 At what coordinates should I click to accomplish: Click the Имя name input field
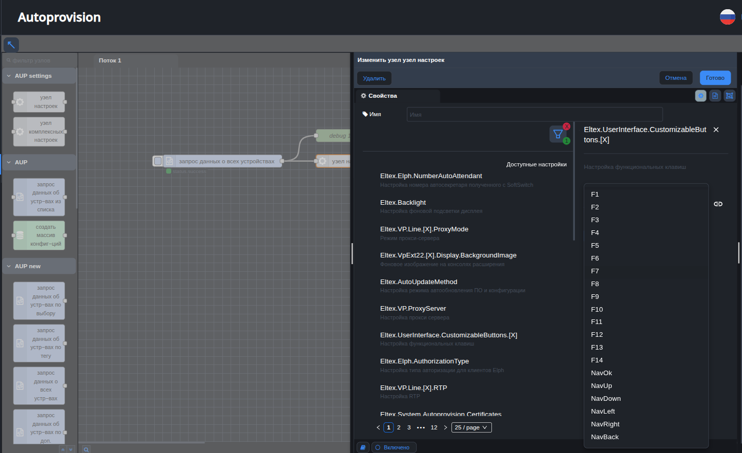tap(534, 115)
